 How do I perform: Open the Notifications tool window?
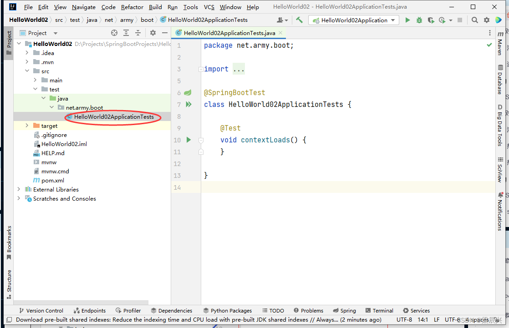pos(500,212)
